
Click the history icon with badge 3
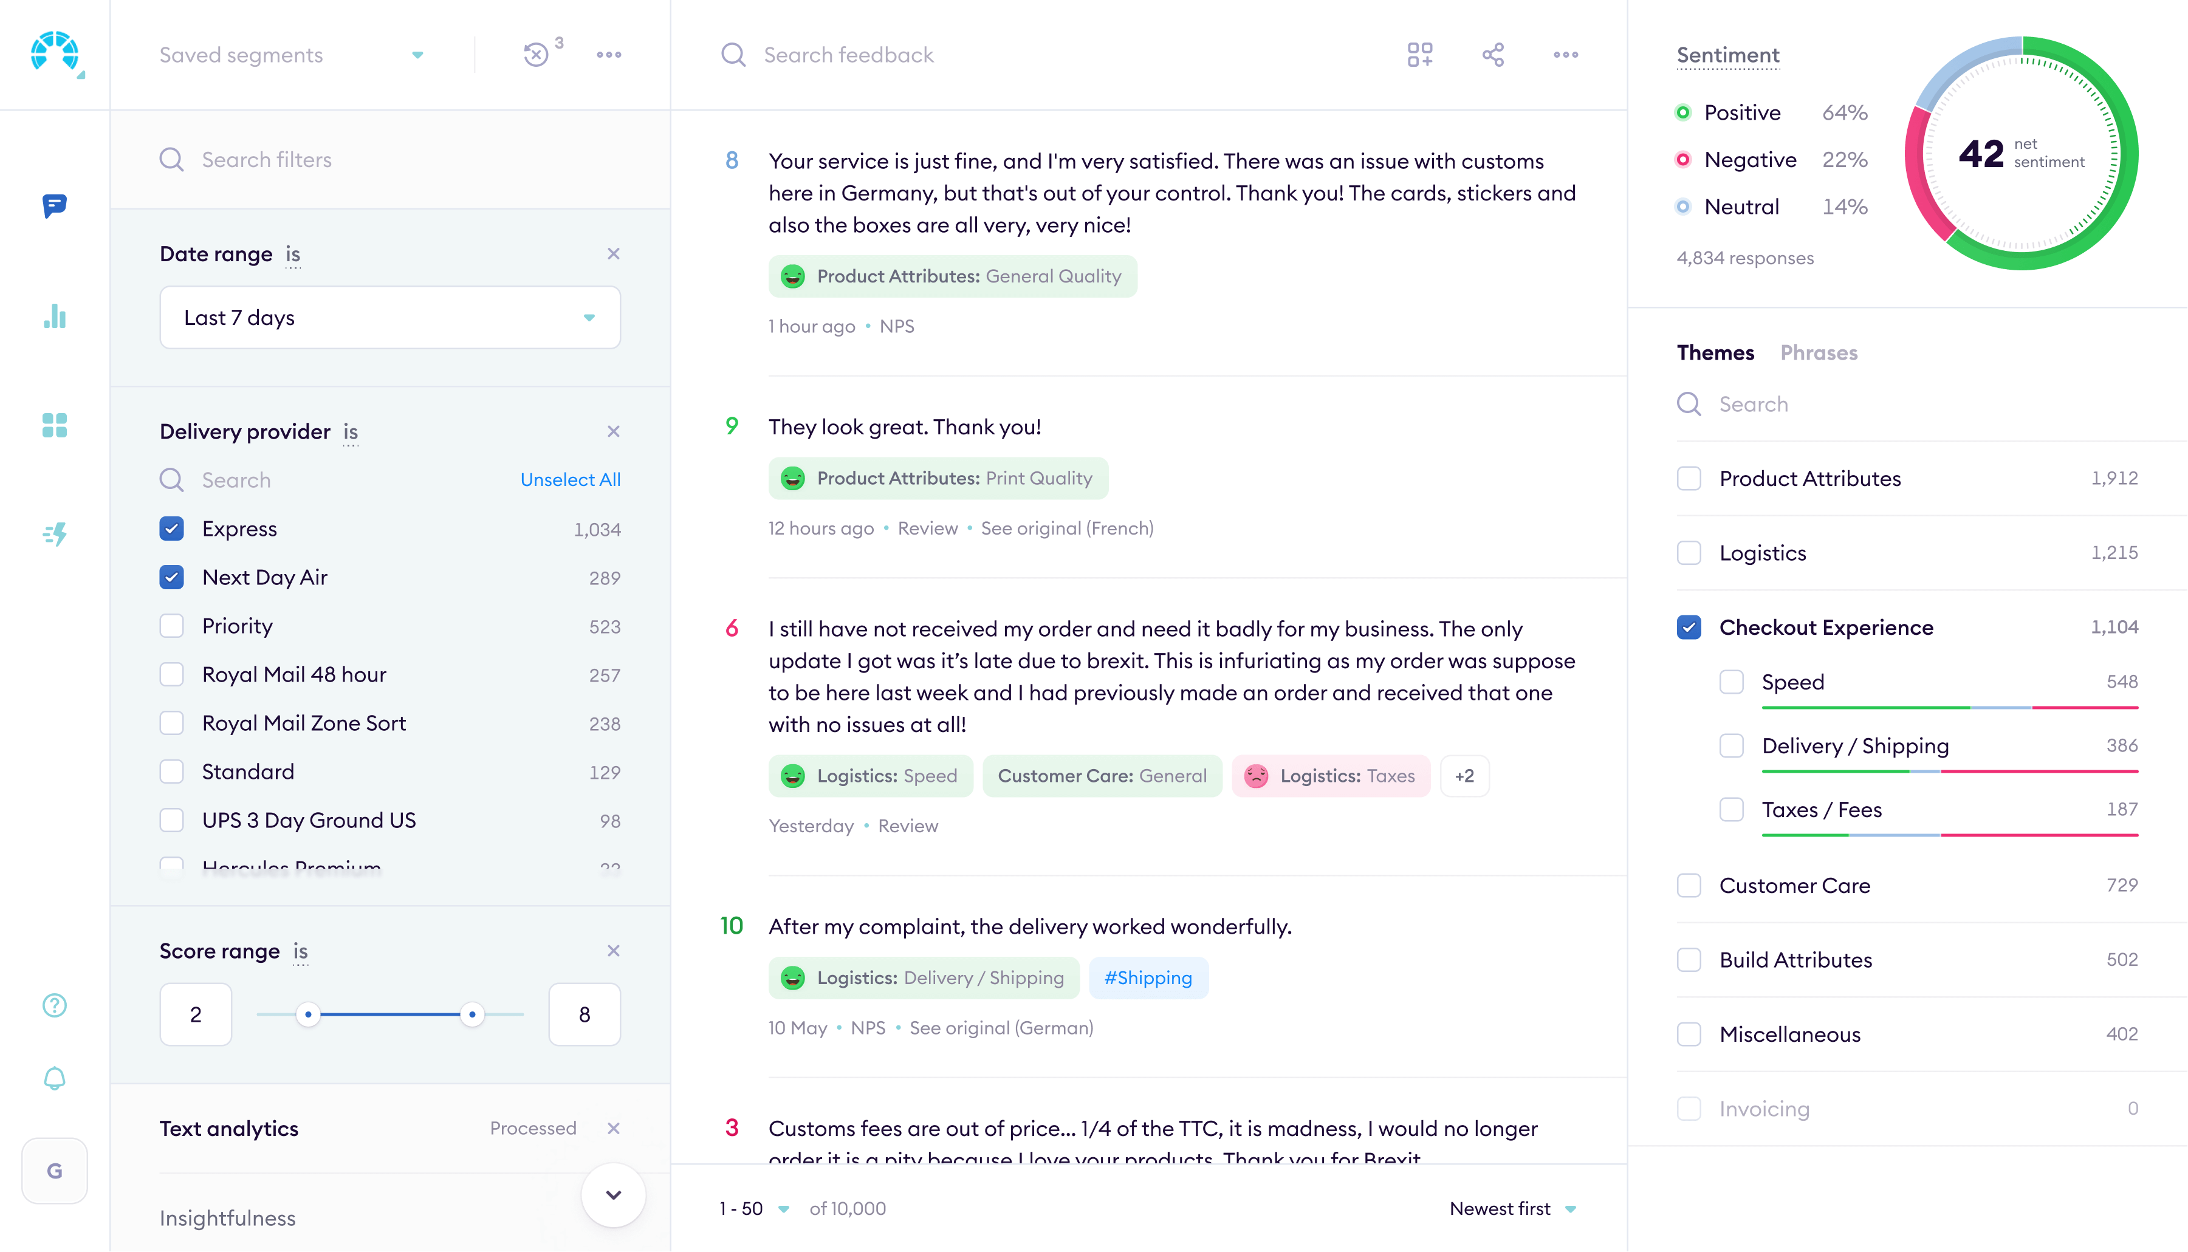(536, 54)
